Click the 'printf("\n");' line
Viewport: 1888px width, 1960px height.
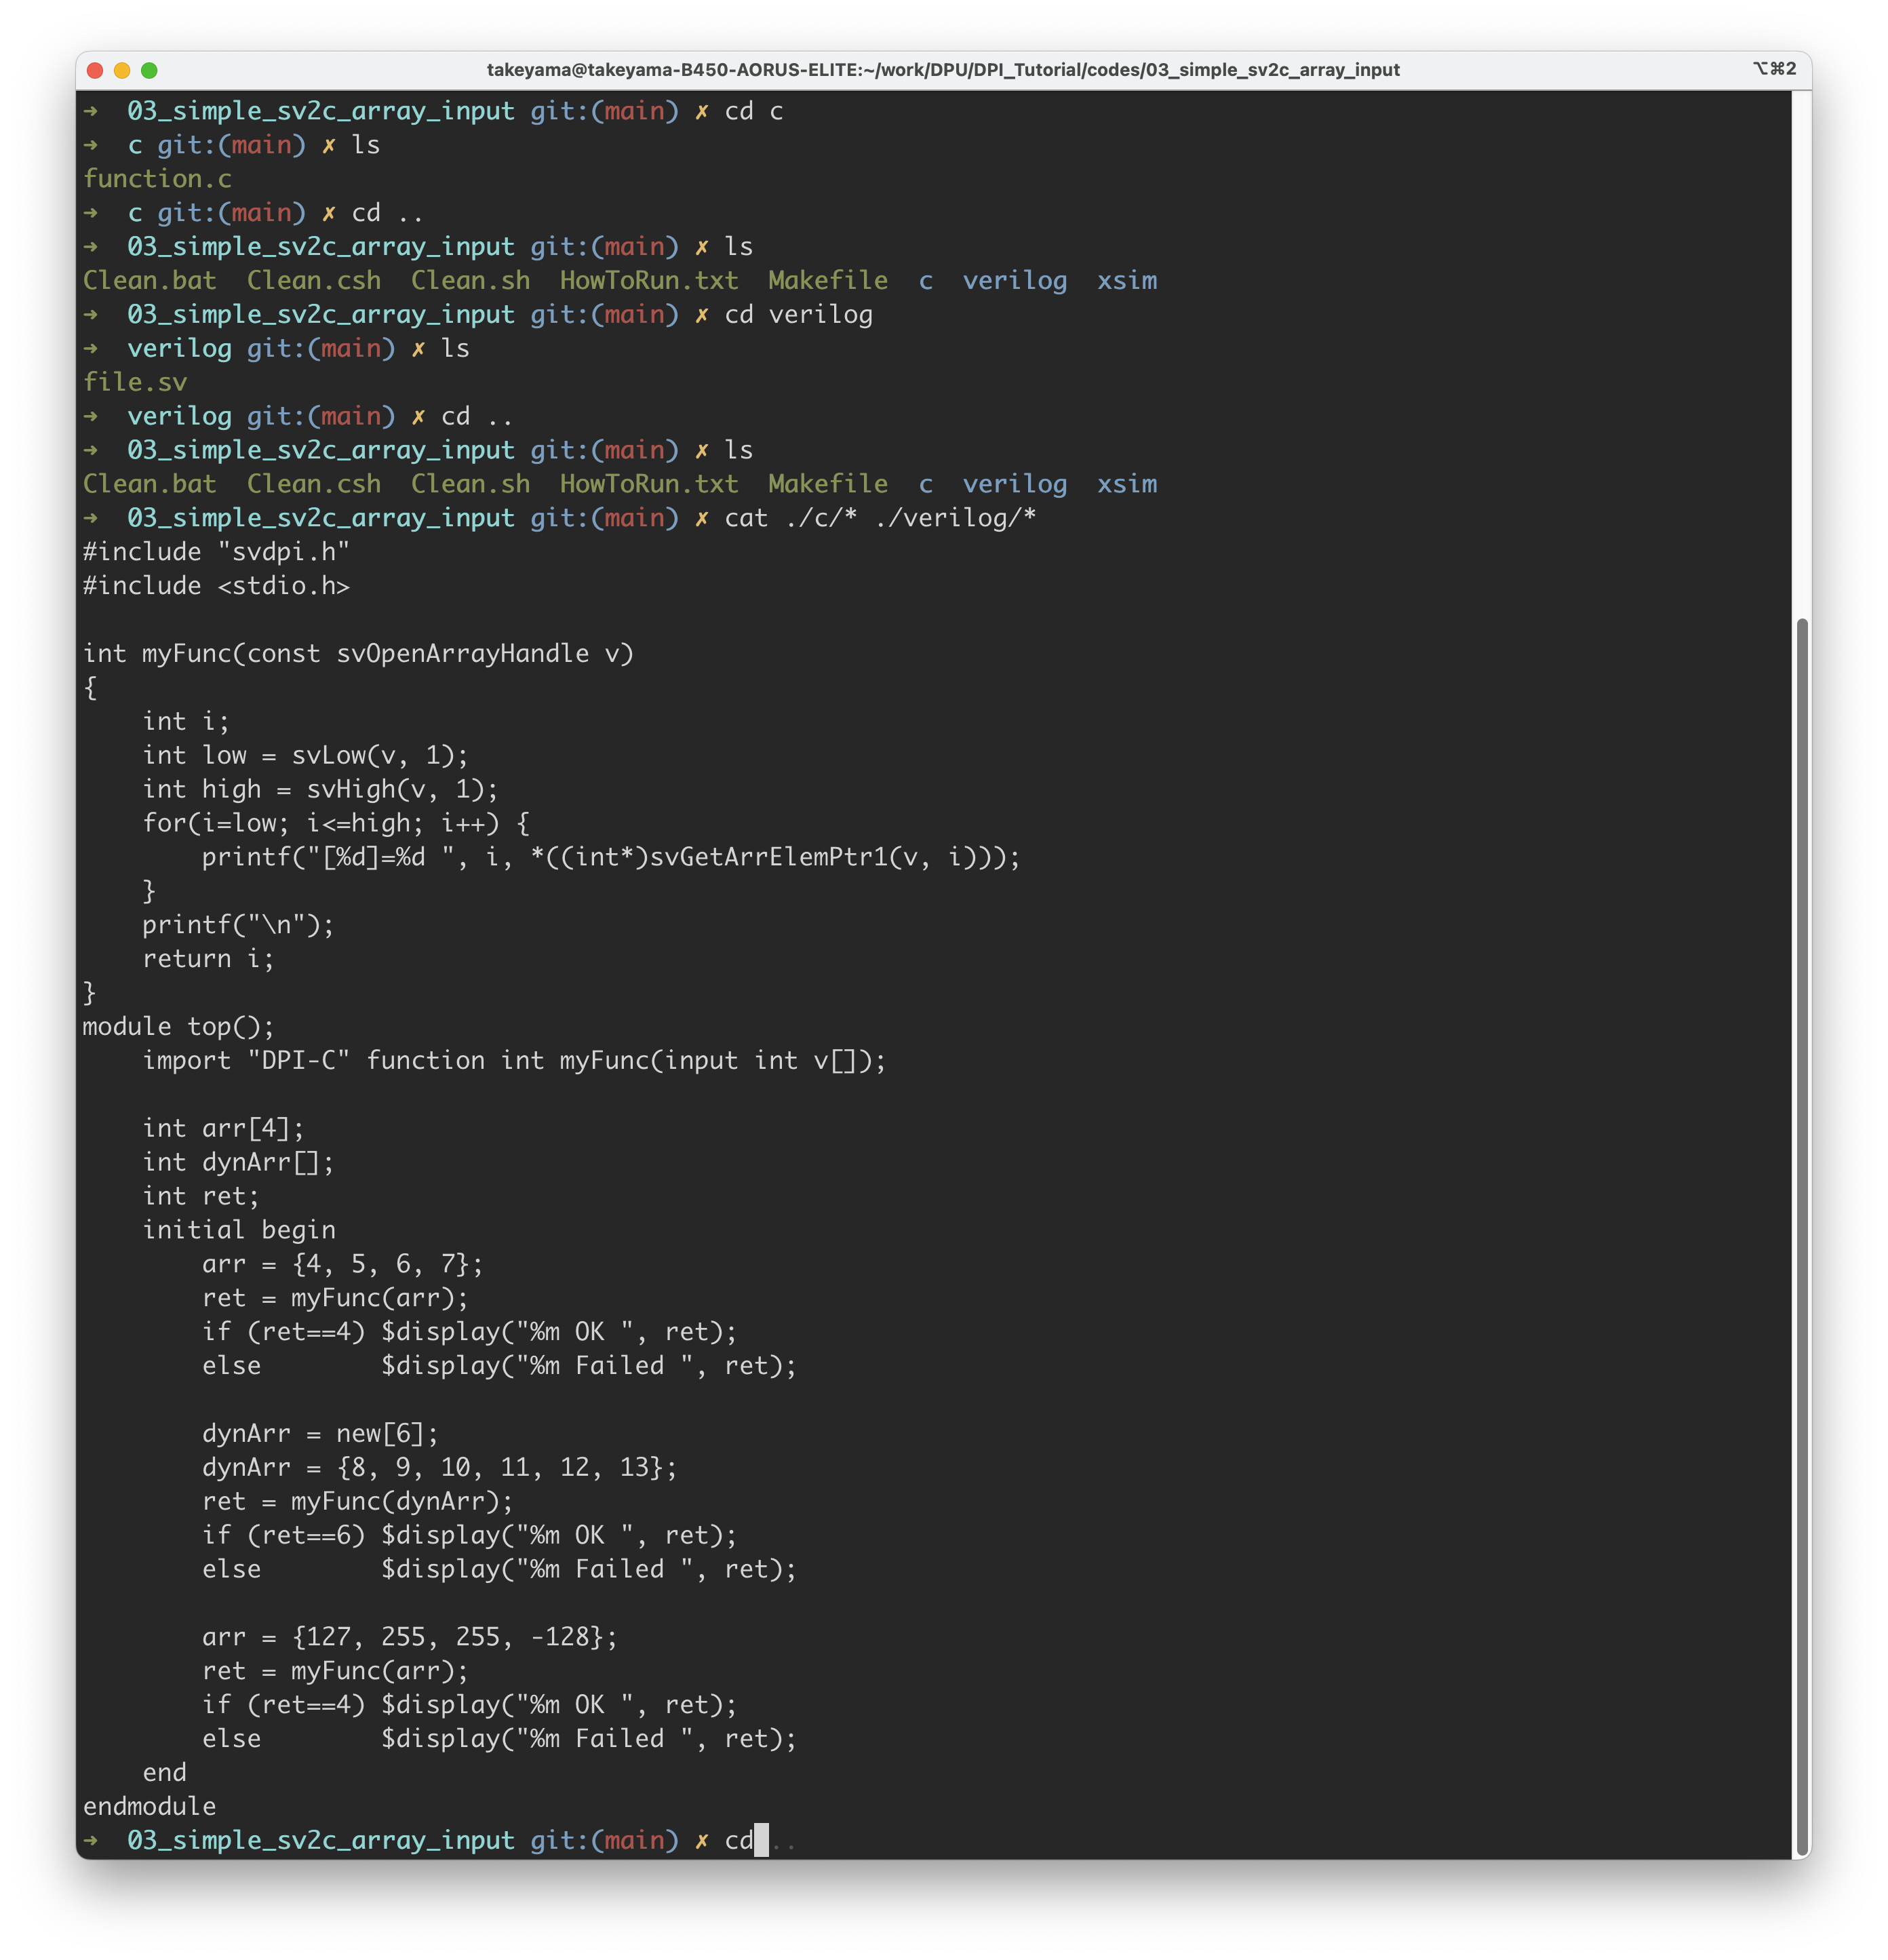click(238, 925)
